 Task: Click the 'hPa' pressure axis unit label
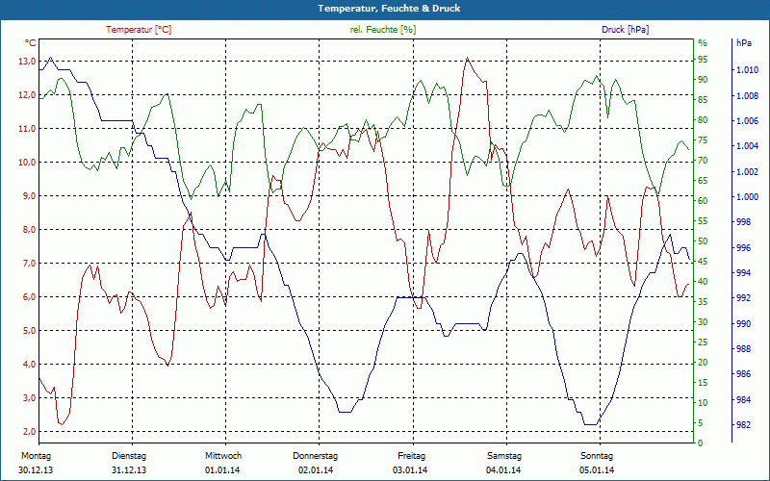pyautogui.click(x=743, y=43)
